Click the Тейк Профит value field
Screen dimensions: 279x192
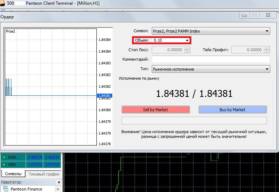247,50
